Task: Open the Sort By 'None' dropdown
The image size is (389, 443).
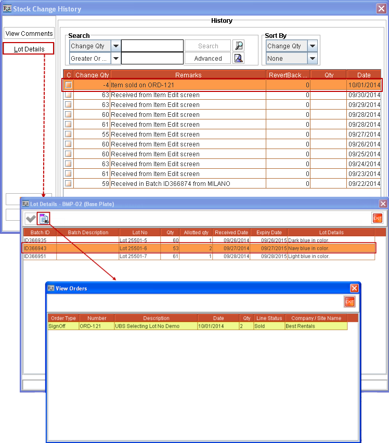Action: pyautogui.click(x=312, y=58)
